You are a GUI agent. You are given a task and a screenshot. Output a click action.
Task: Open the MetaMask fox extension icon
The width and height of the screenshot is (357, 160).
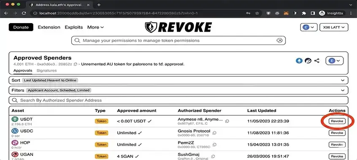tap(286, 13)
